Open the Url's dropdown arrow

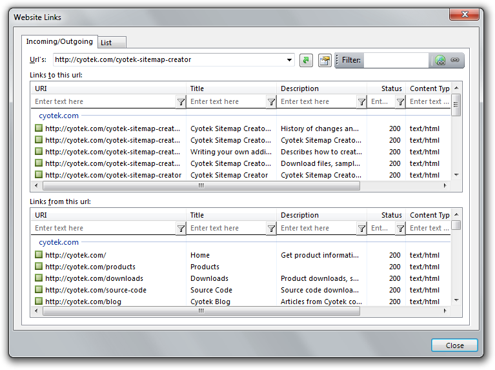click(289, 60)
